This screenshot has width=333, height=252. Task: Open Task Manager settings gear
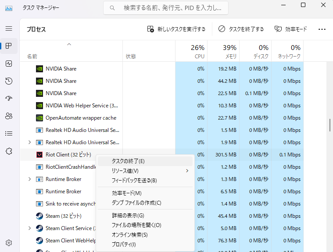point(9,243)
